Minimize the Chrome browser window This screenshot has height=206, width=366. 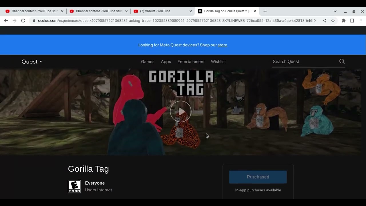point(345,11)
